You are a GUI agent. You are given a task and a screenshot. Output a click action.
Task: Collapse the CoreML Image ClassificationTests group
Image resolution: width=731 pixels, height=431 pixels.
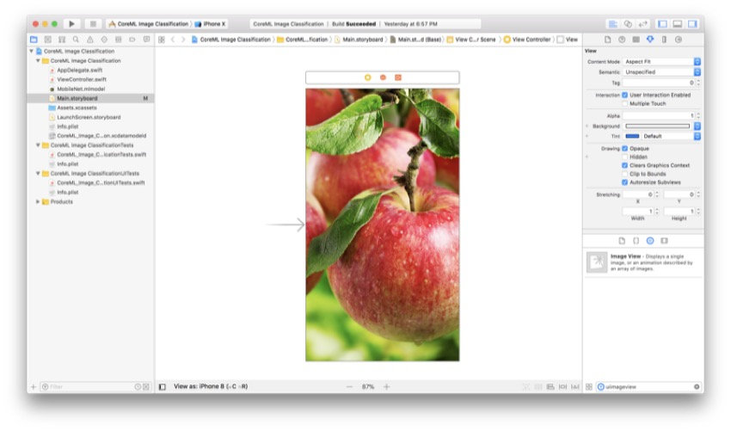click(38, 145)
